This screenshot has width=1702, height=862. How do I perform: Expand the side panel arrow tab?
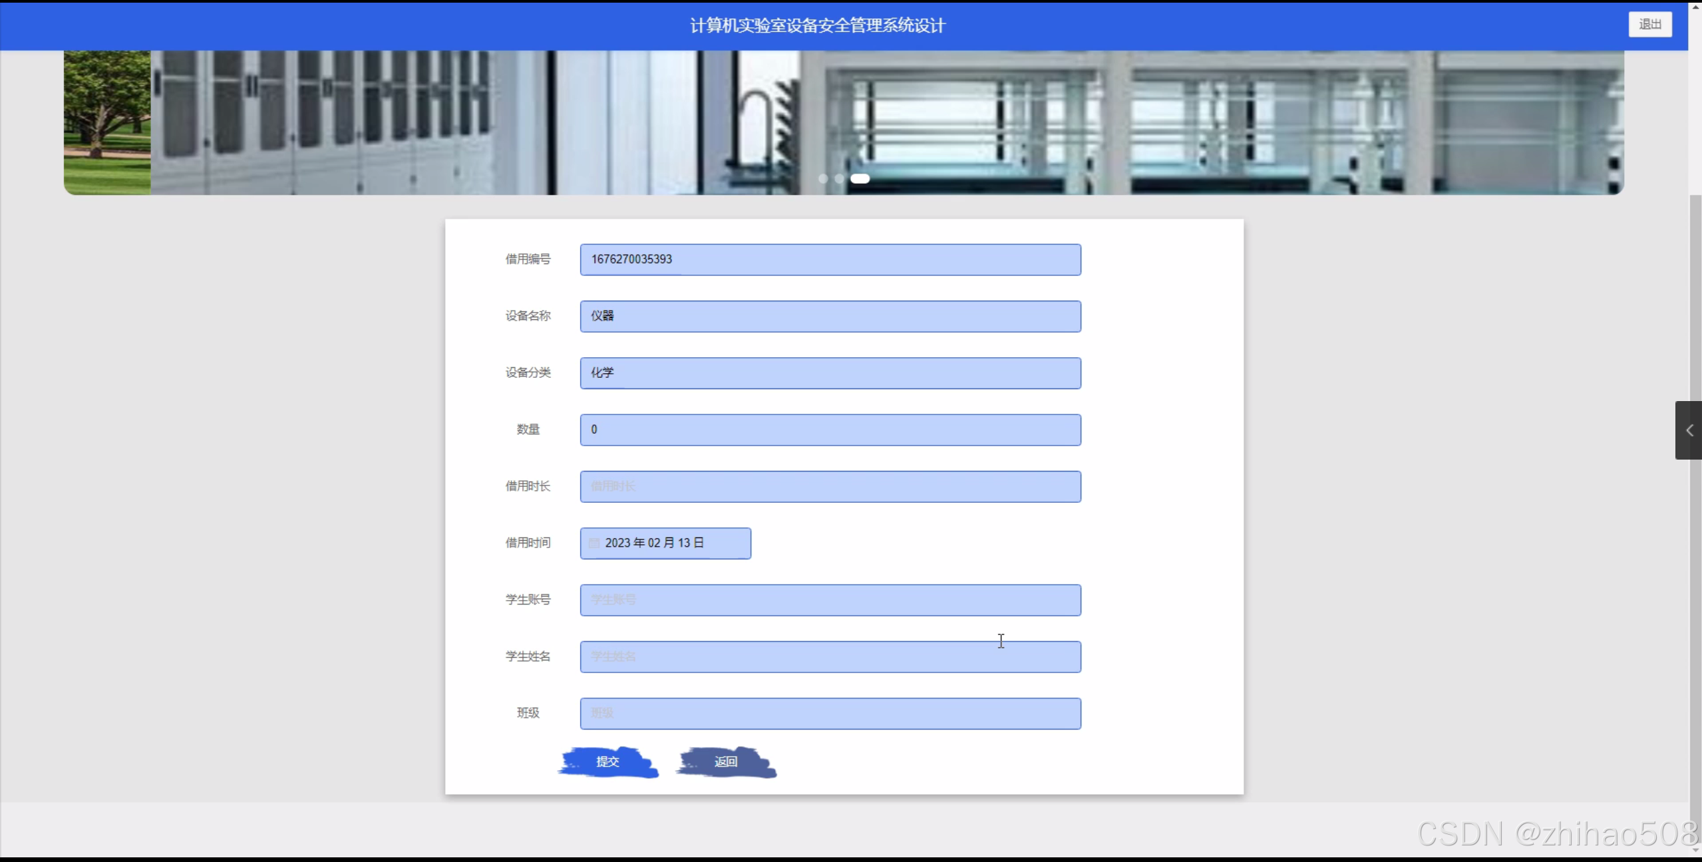1688,430
